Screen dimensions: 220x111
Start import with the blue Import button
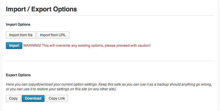14,46
